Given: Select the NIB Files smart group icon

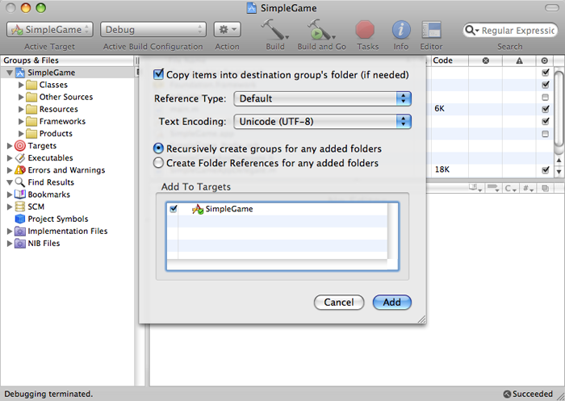Looking at the screenshot, I should point(20,244).
